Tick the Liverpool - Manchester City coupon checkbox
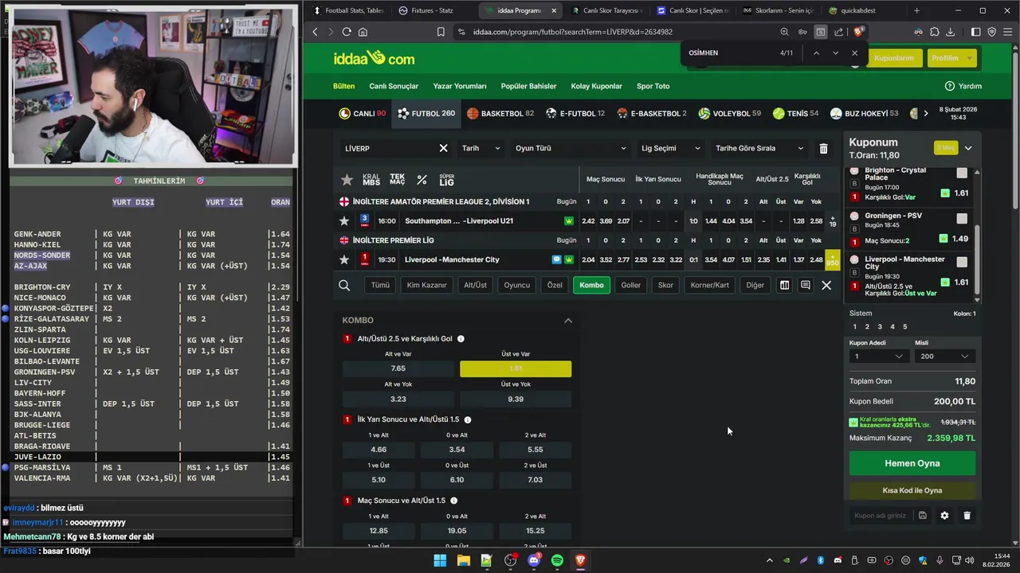The height and width of the screenshot is (573, 1020). pyautogui.click(x=962, y=262)
